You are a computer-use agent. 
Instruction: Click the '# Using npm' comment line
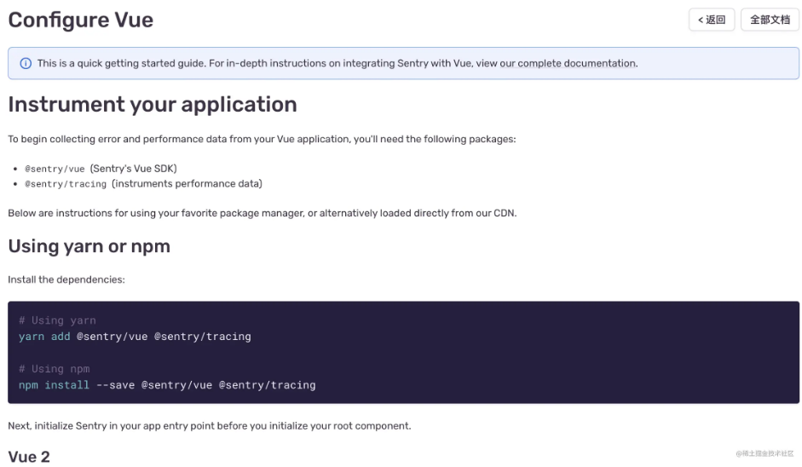pyautogui.click(x=54, y=369)
